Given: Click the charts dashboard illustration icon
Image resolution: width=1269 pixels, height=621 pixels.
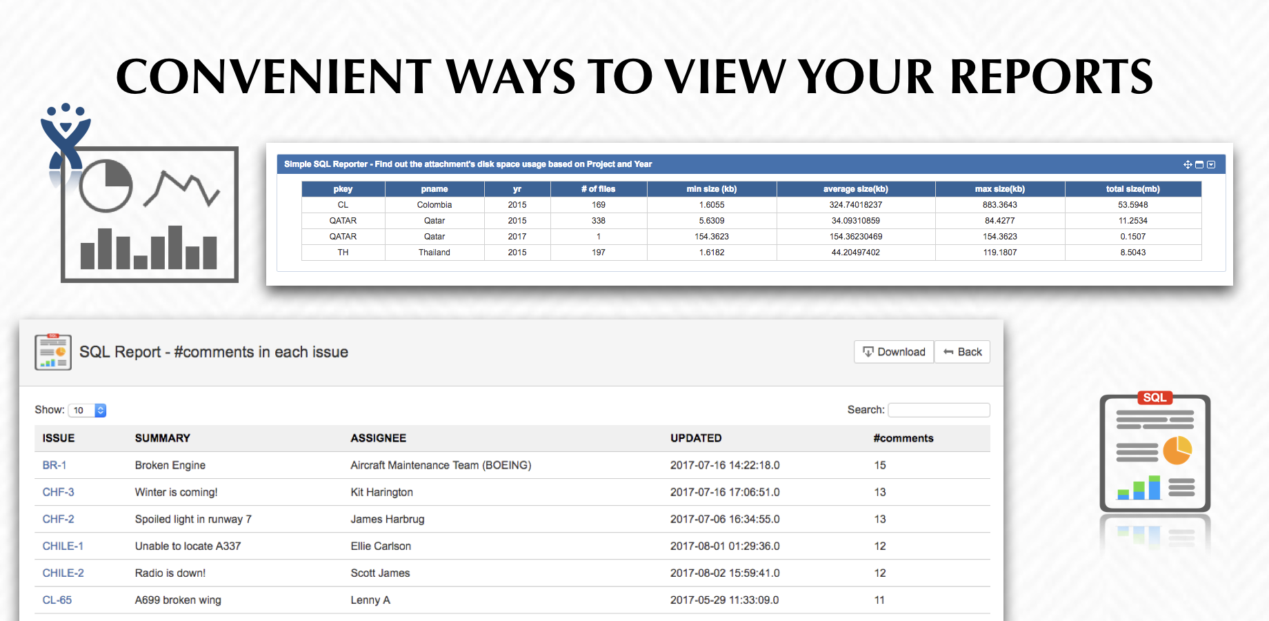Looking at the screenshot, I should point(150,215).
